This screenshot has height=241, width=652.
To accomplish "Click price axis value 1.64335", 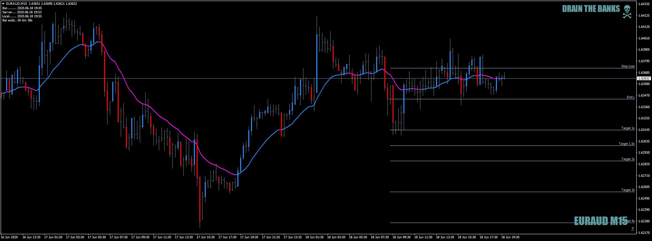I will (645, 4).
